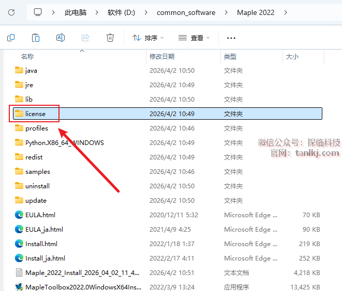342x291 pixels.
Task: Click the date 2020/12/11 5:32
Action: click(x=174, y=215)
